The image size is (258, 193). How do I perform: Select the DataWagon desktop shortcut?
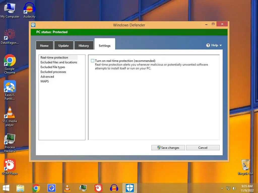click(10, 37)
